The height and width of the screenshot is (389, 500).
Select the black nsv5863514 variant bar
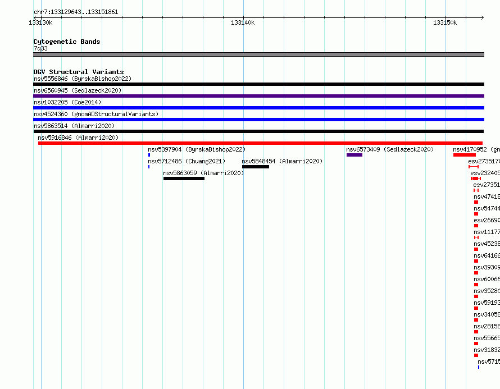(x=258, y=131)
